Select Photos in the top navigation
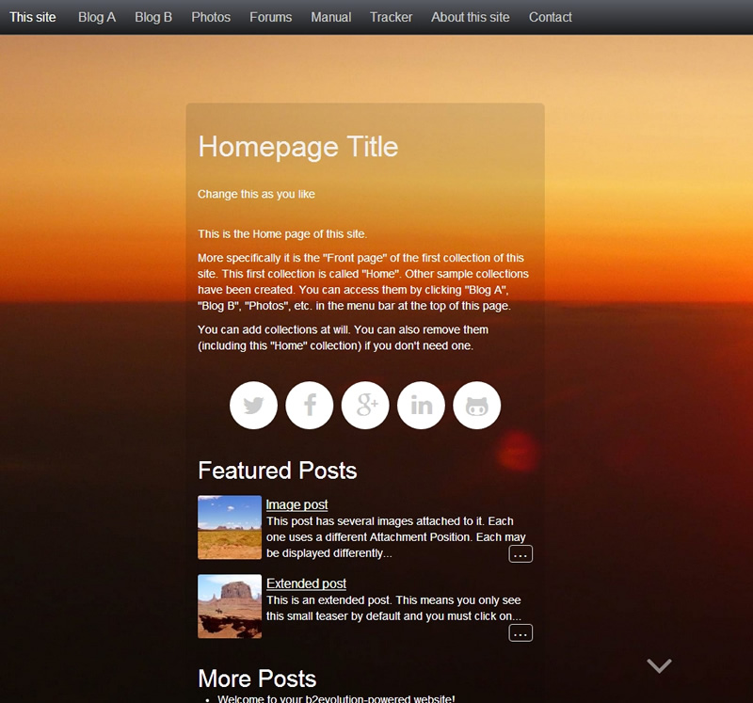753x703 pixels. click(x=211, y=17)
